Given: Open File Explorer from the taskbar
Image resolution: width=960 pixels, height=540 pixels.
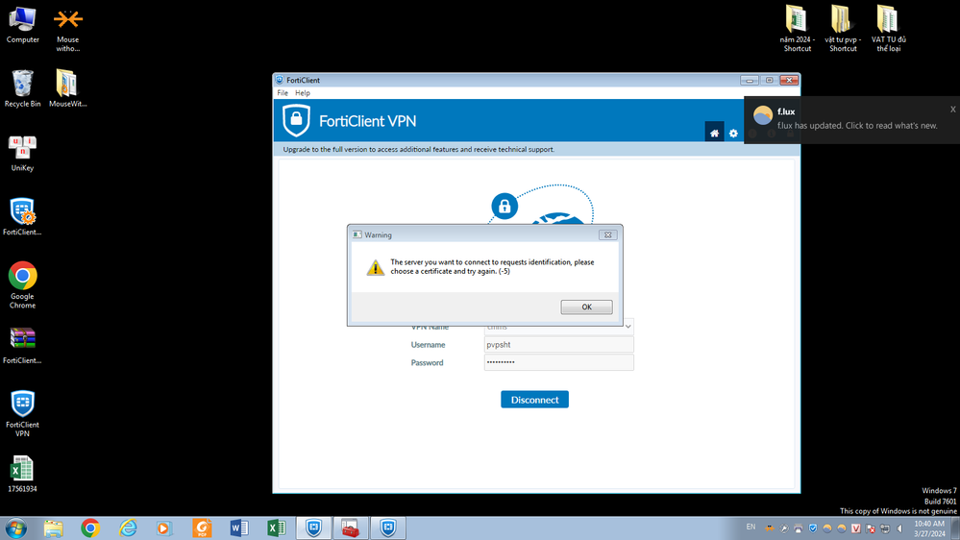Looking at the screenshot, I should point(53,528).
